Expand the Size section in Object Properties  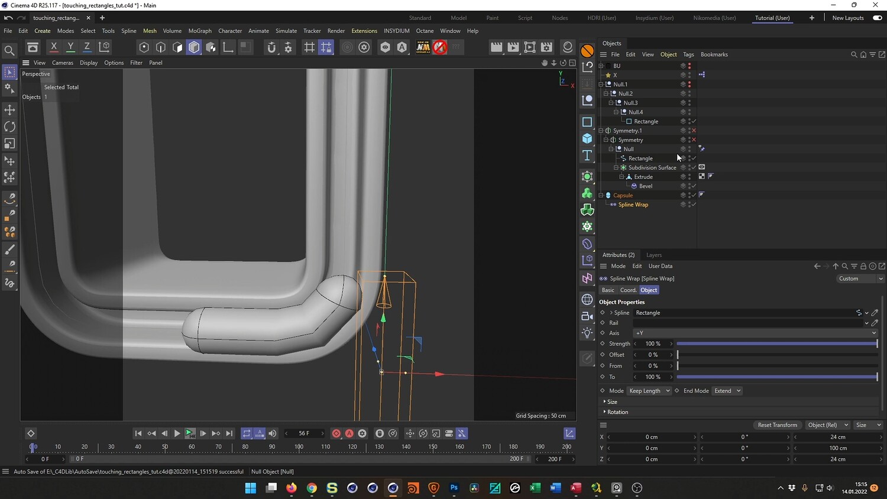[x=611, y=401]
